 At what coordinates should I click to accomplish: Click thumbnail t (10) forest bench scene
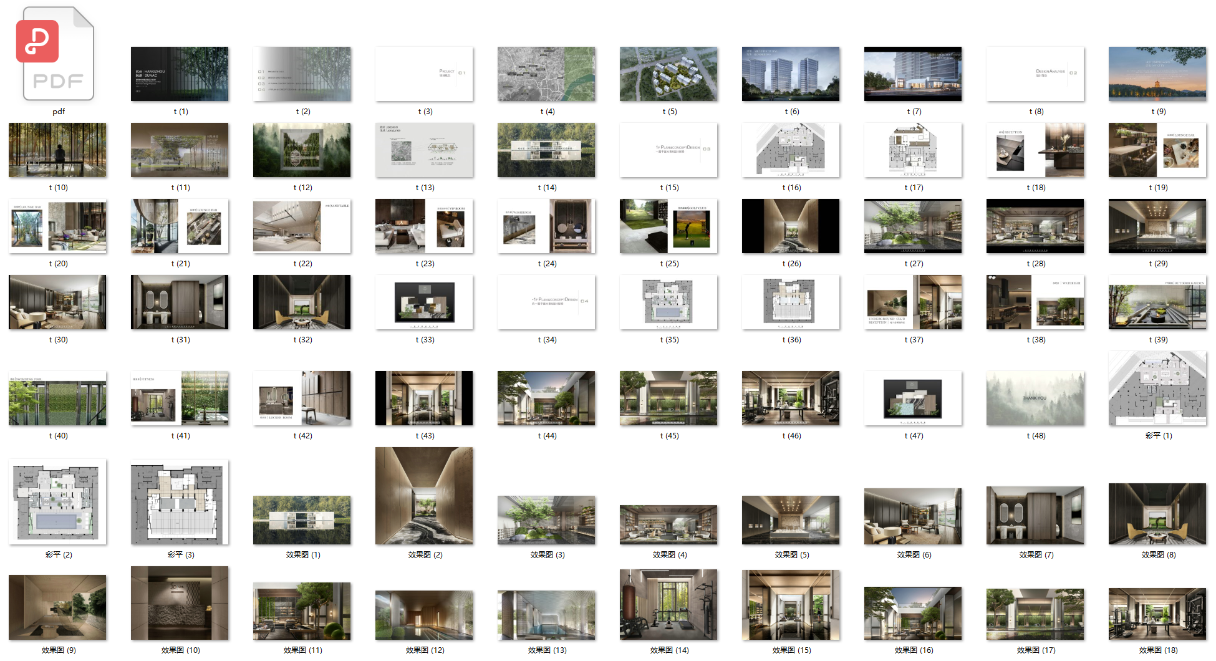(x=57, y=150)
